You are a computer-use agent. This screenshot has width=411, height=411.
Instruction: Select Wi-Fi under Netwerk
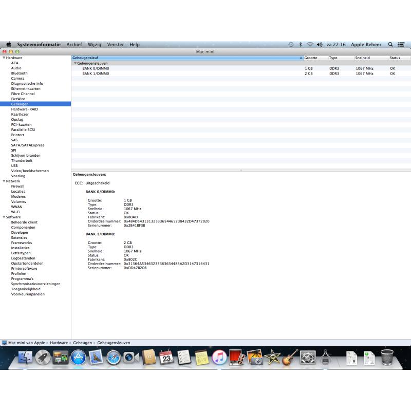[x=15, y=212]
